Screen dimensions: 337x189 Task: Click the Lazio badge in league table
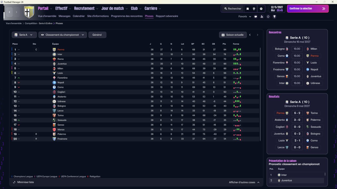point(54,73)
